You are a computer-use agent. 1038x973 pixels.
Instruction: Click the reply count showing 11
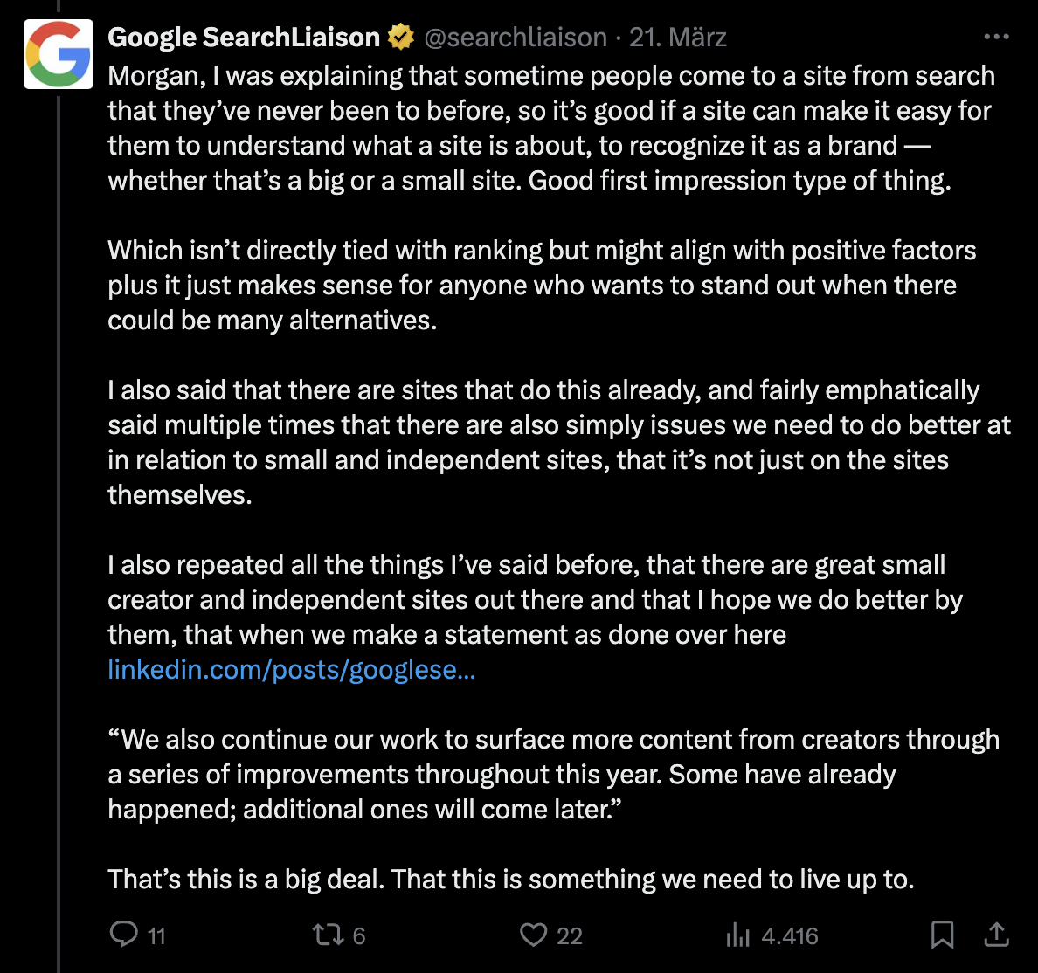(155, 935)
